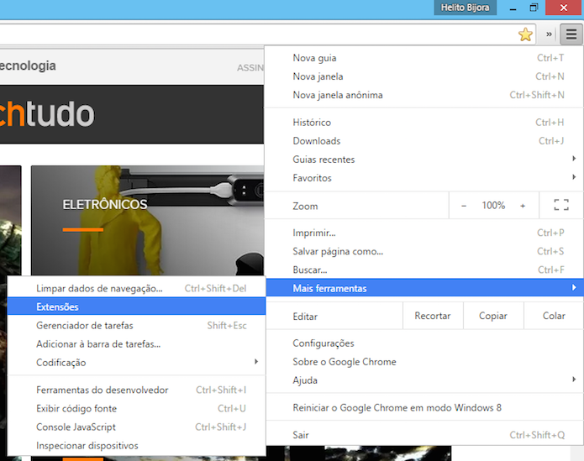This screenshot has height=461, width=584.
Task: Choose Imprimir... in the menu
Action: (x=424, y=233)
